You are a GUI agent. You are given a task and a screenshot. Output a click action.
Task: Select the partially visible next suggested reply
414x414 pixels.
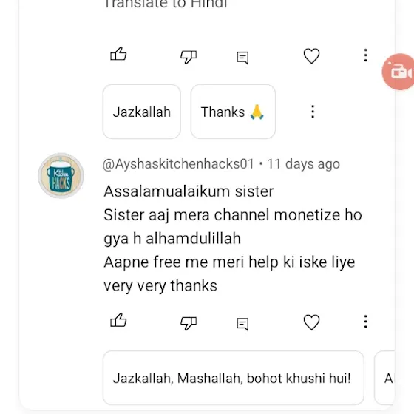pyautogui.click(x=384, y=378)
